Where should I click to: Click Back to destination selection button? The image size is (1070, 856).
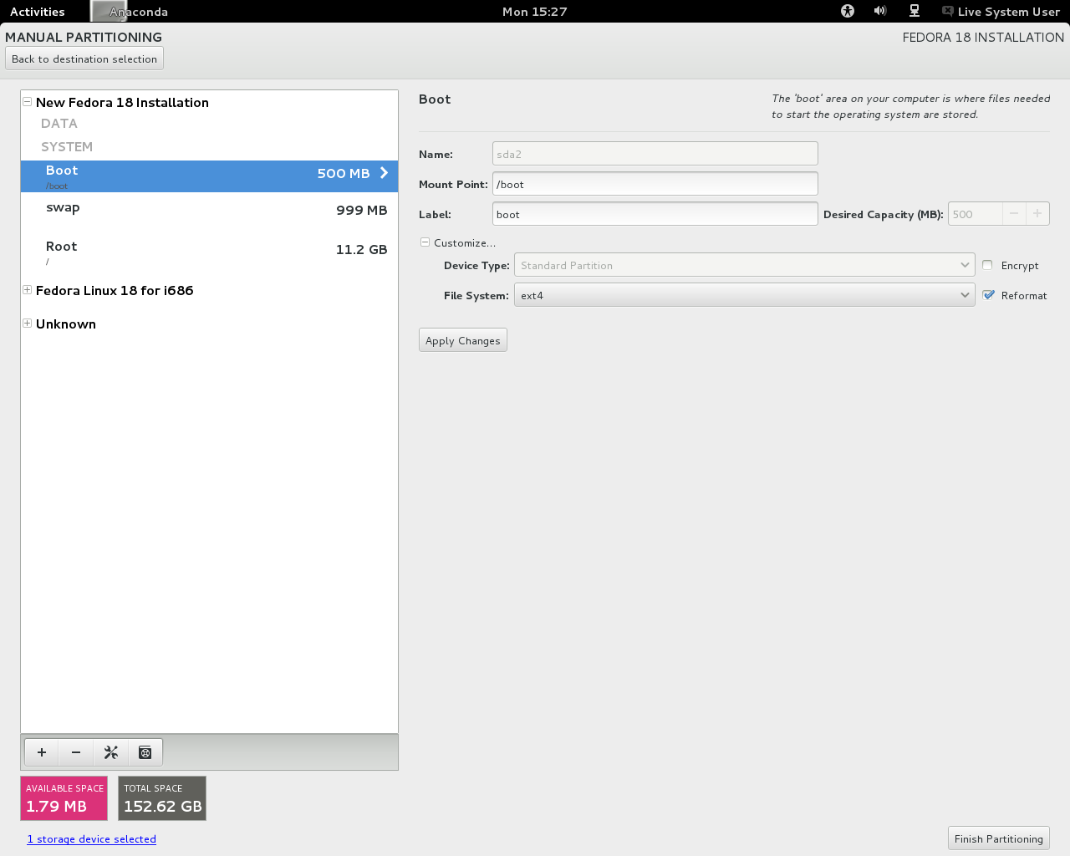(84, 59)
